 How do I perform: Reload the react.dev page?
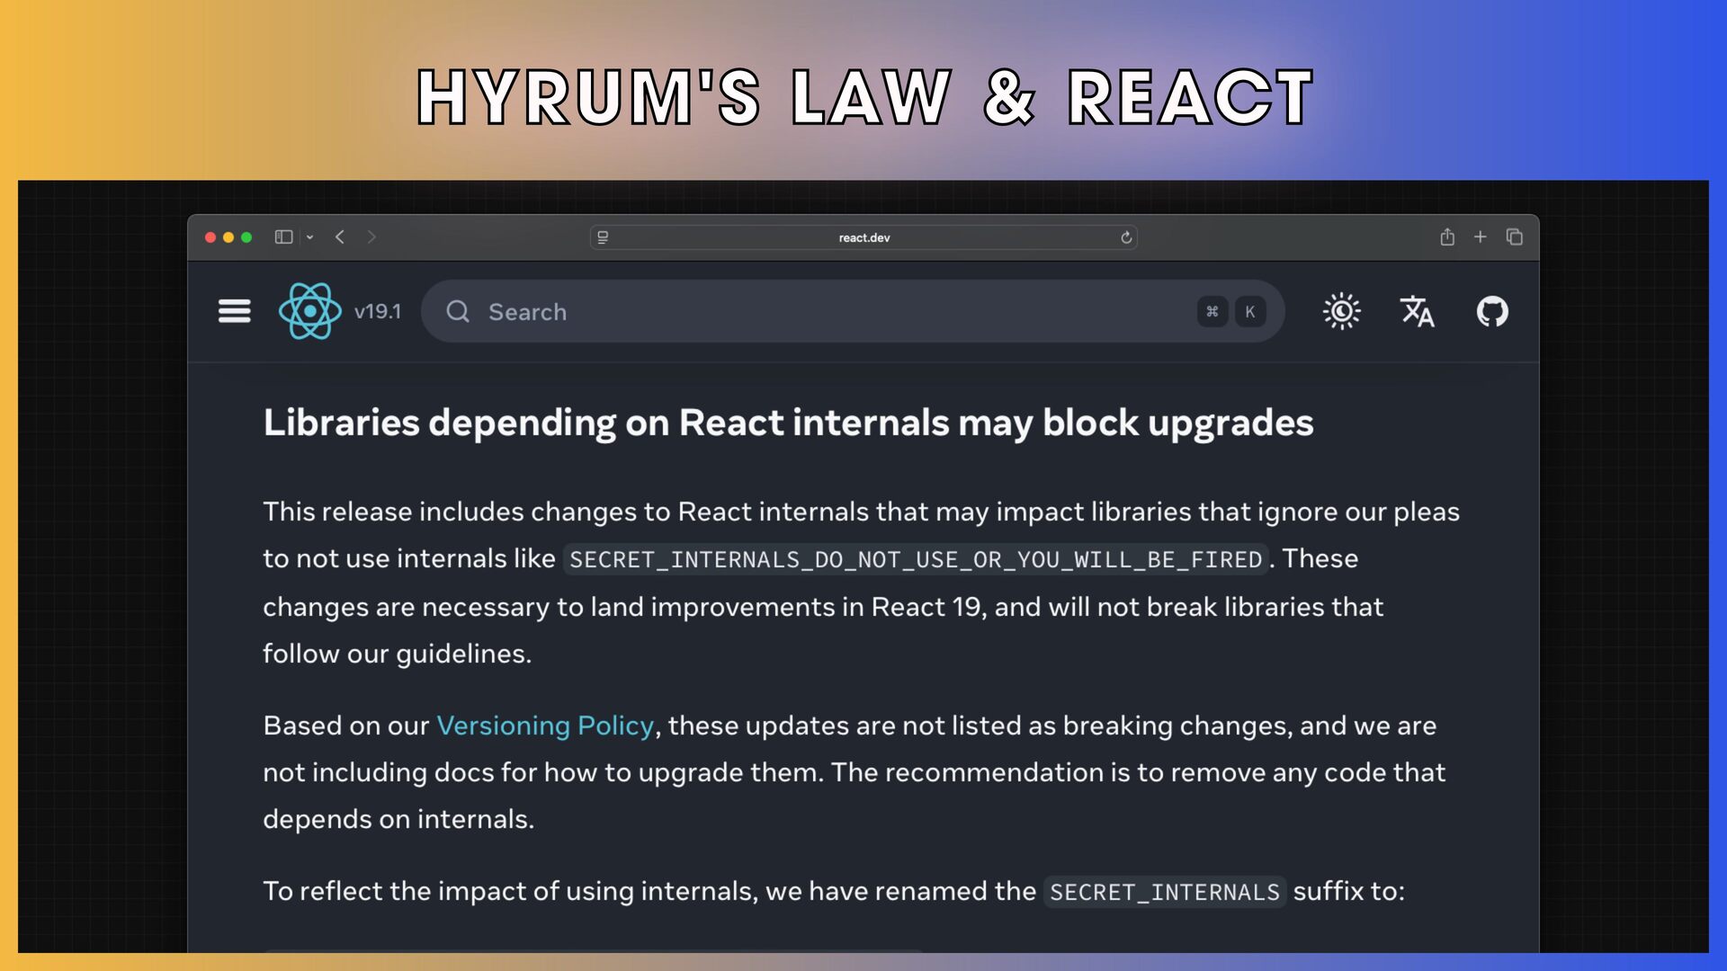pyautogui.click(x=1126, y=237)
